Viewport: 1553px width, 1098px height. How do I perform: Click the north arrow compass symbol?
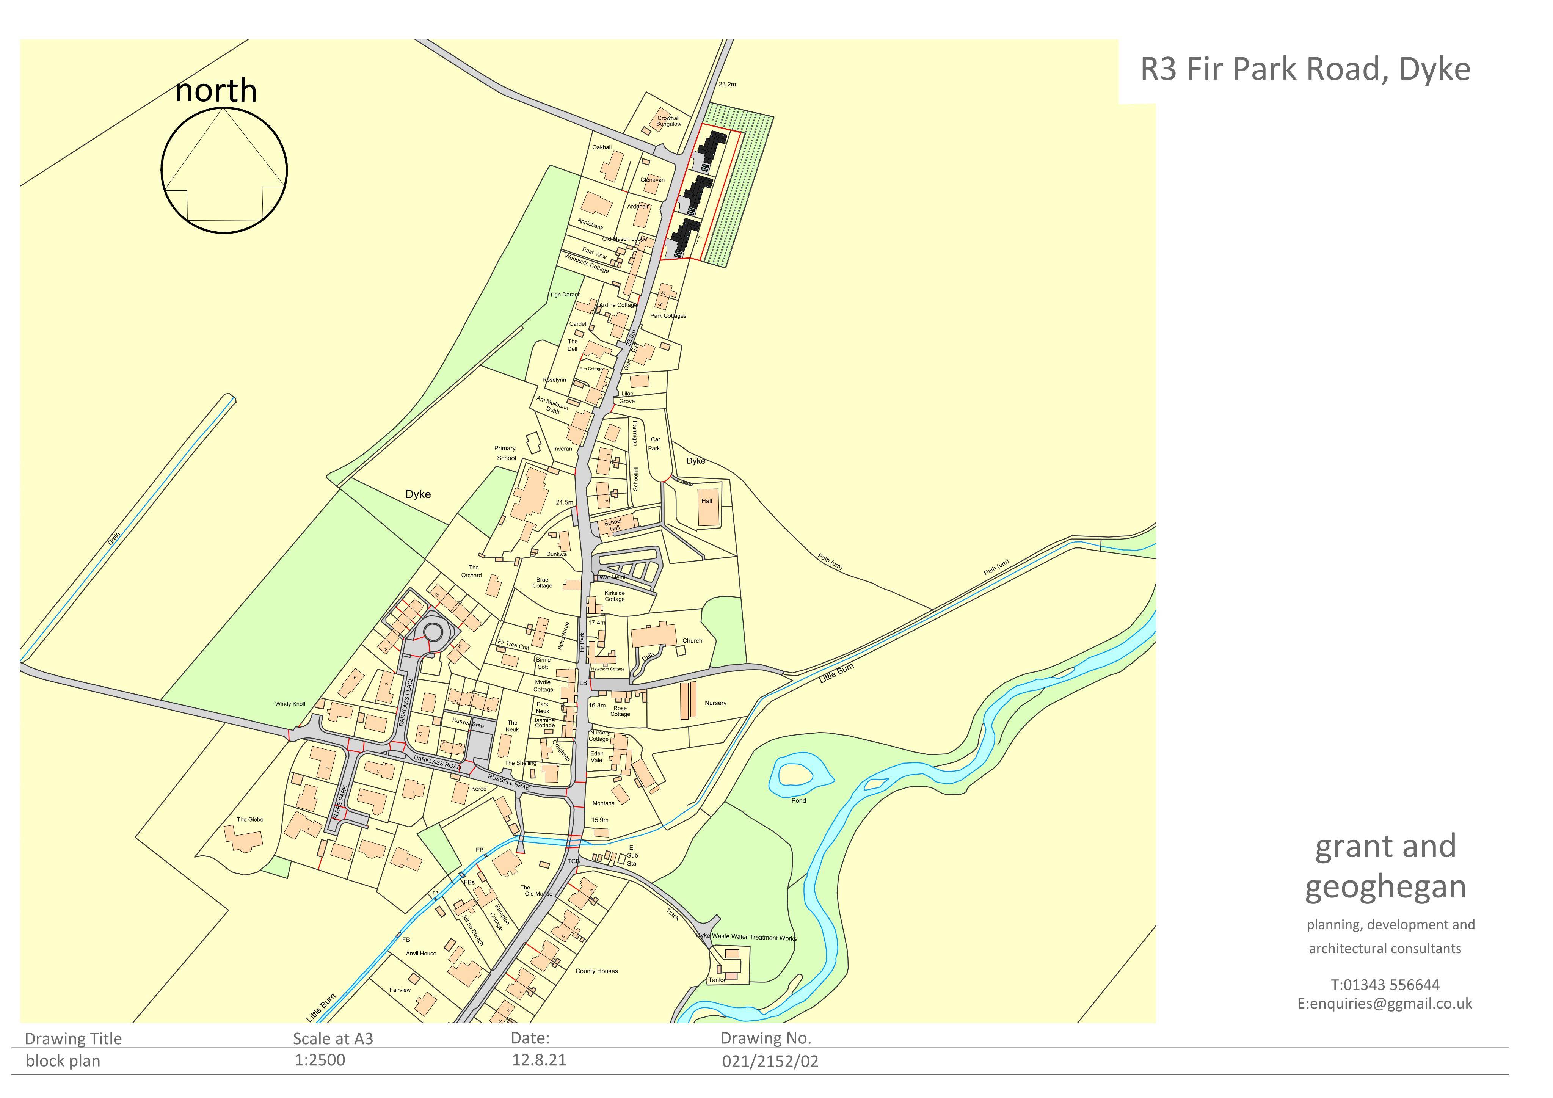(224, 170)
